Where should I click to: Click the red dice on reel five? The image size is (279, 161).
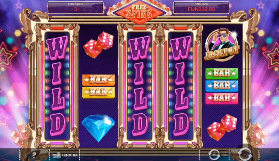tap(222, 127)
